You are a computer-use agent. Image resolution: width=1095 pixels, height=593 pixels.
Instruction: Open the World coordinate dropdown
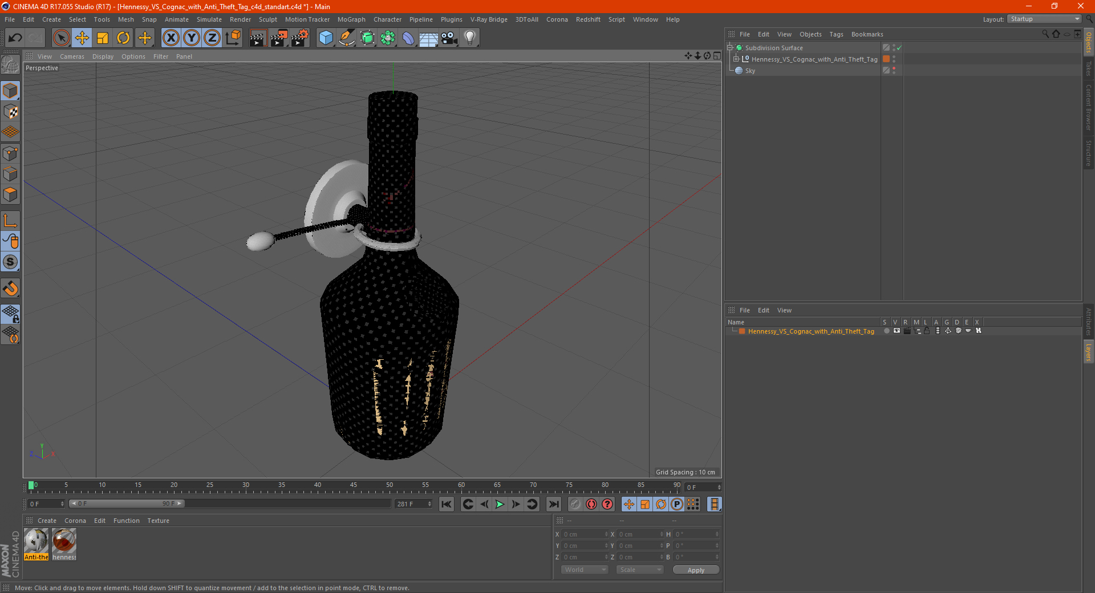point(585,570)
